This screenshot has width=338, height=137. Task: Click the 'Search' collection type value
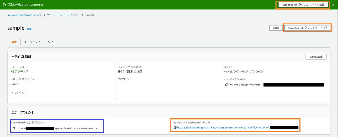coord(15,84)
